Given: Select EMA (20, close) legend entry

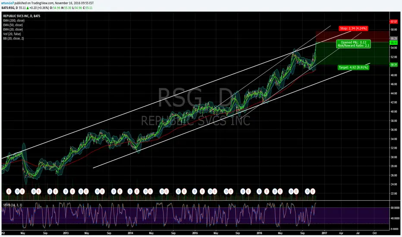Looking at the screenshot, I should [13, 29].
